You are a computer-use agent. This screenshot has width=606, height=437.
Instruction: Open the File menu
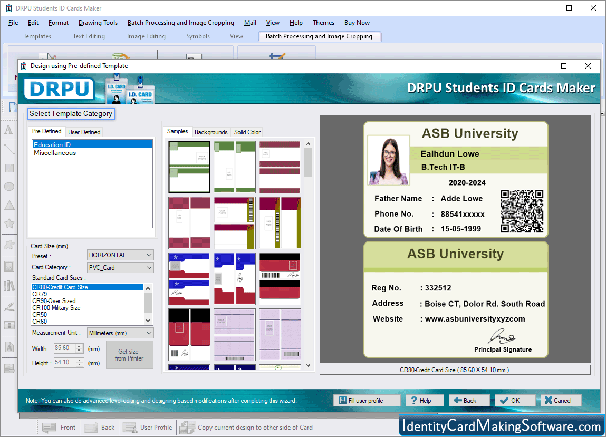[13, 23]
